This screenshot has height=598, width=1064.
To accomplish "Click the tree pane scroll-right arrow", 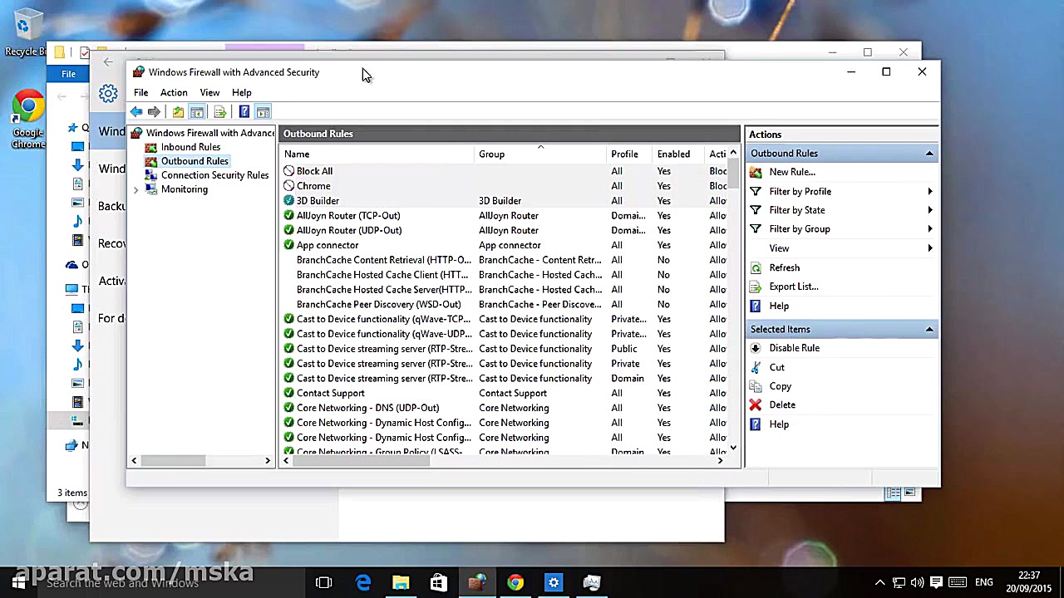I will point(268,461).
